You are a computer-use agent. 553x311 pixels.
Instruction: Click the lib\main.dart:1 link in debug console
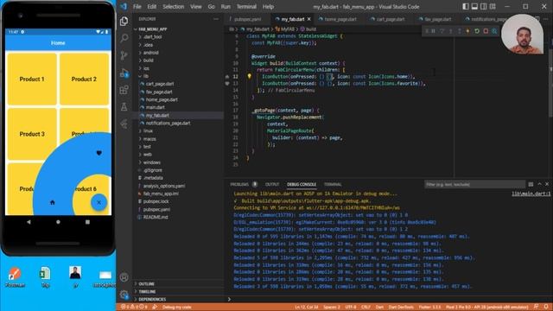(531, 194)
